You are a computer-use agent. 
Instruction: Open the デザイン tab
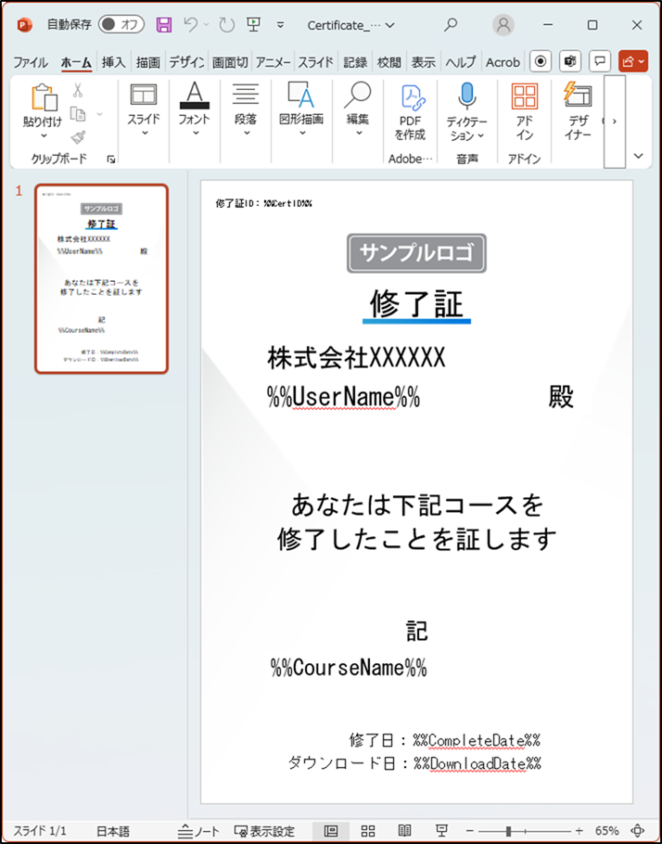(x=186, y=62)
